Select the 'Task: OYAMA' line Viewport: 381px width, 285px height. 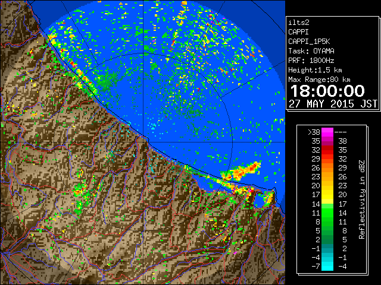pyautogui.click(x=311, y=51)
